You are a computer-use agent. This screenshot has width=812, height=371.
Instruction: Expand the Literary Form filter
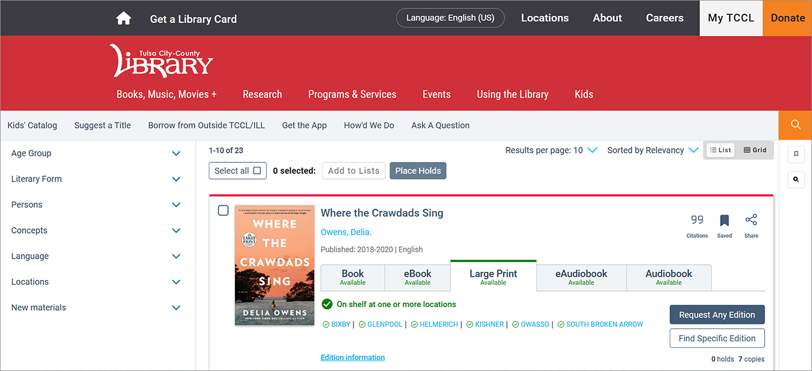point(176,179)
